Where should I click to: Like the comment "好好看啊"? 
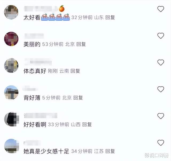click(x=161, y=116)
